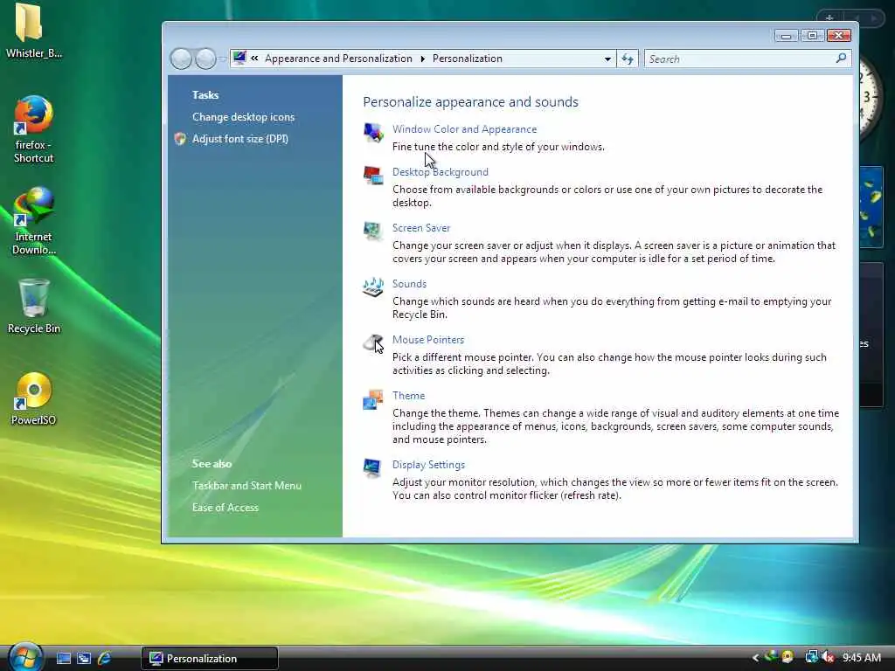Image resolution: width=895 pixels, height=671 pixels.
Task: Click the Back navigation button
Action: (181, 59)
